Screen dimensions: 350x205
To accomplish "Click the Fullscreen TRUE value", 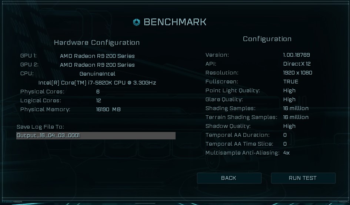I will [291, 82].
